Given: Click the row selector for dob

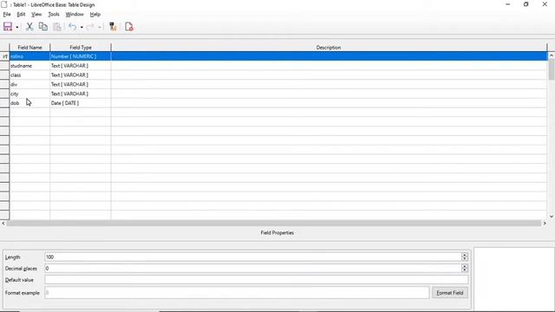Looking at the screenshot, I should click(4, 103).
